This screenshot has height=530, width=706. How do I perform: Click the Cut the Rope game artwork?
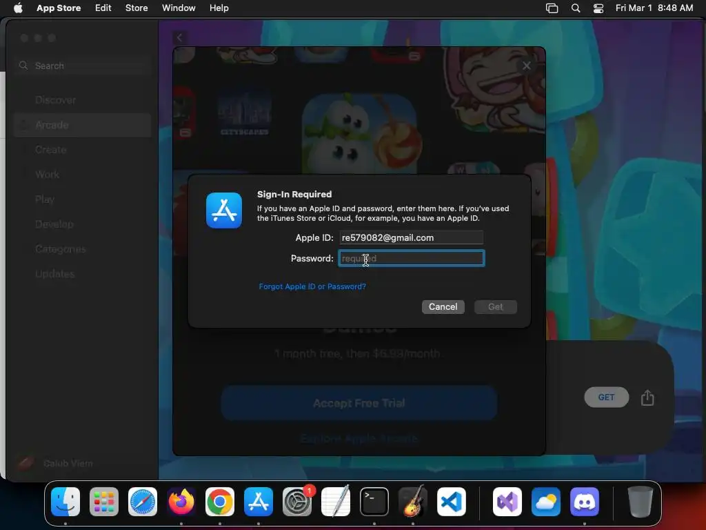point(359,134)
